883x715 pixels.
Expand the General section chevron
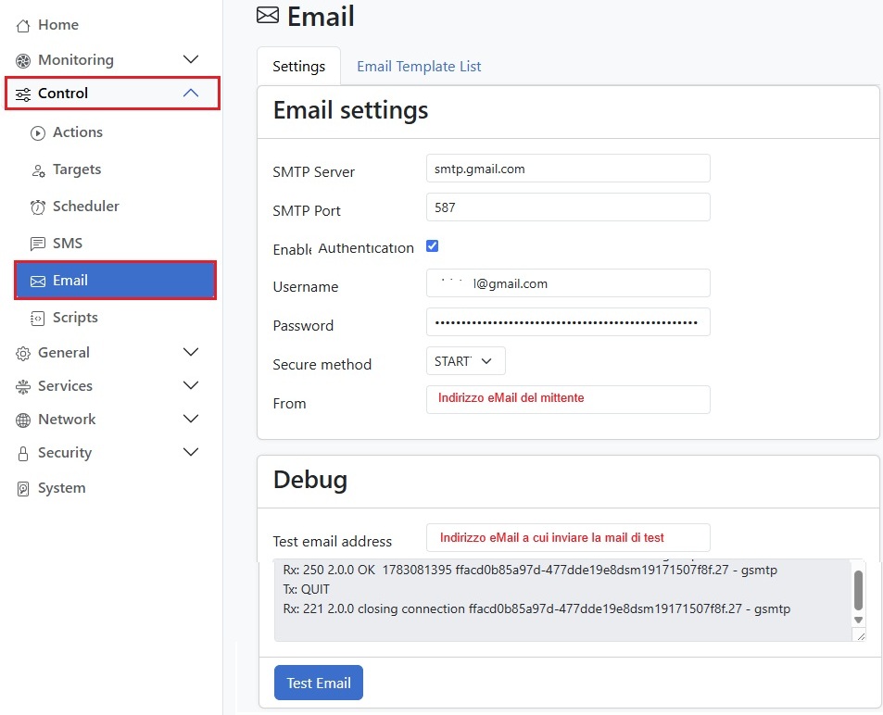click(191, 352)
